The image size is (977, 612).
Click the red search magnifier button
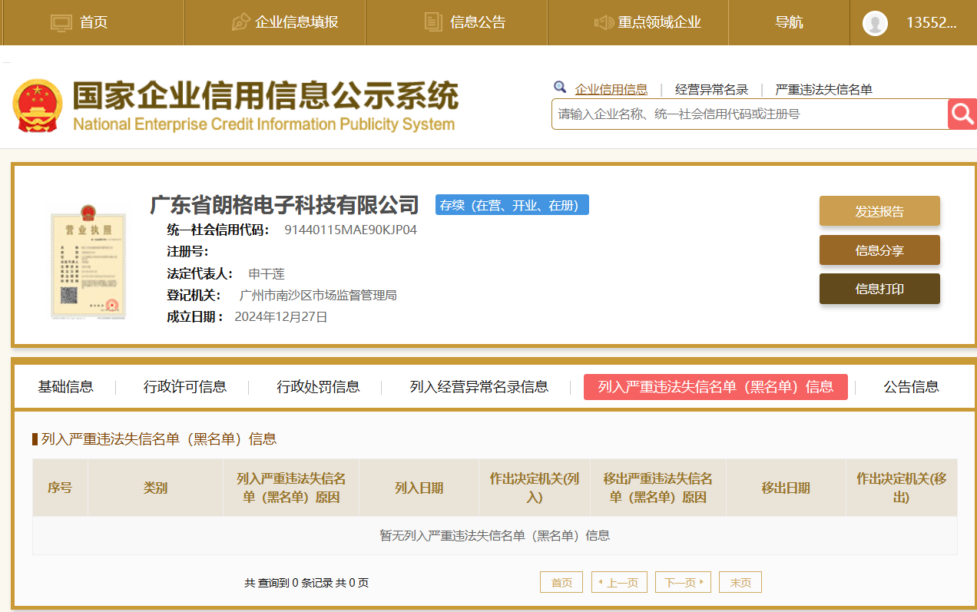tap(962, 114)
